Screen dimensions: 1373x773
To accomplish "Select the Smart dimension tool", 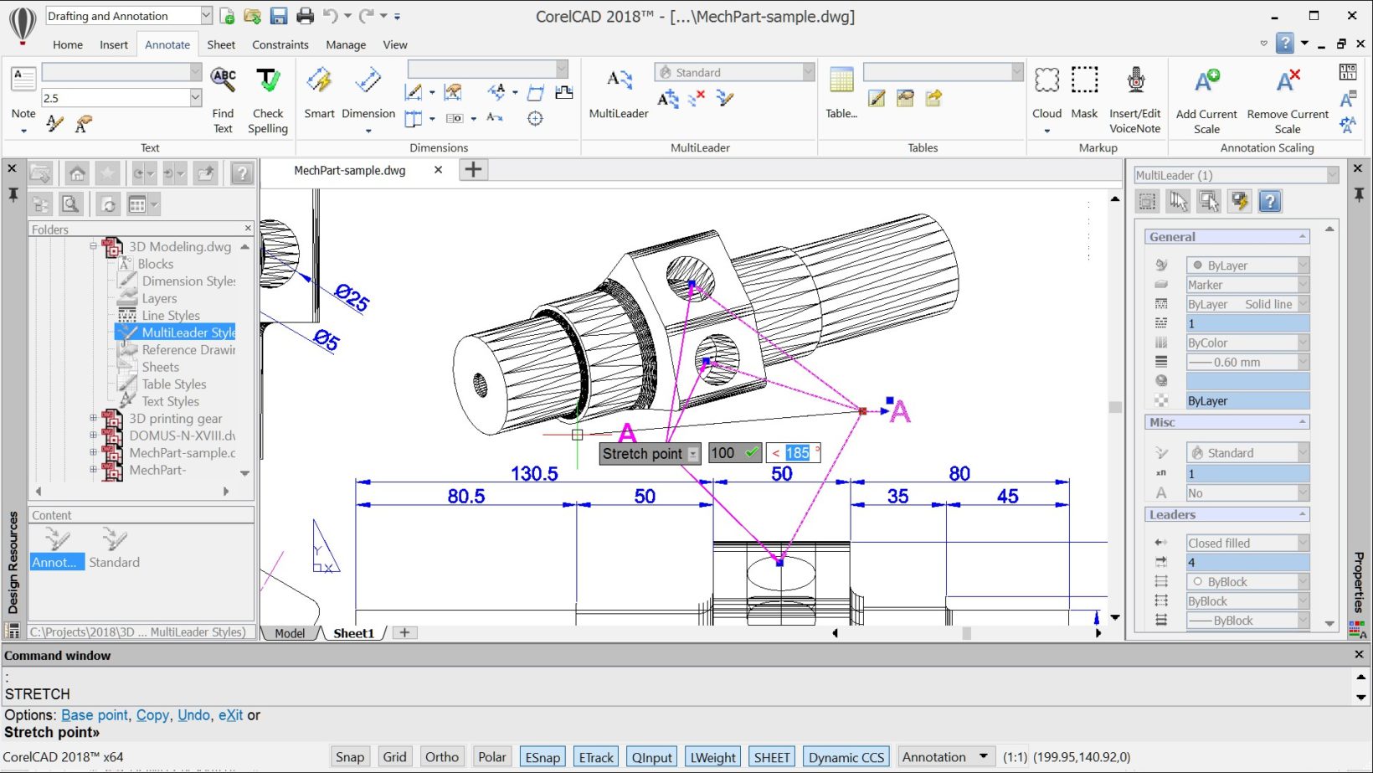I will tap(319, 81).
